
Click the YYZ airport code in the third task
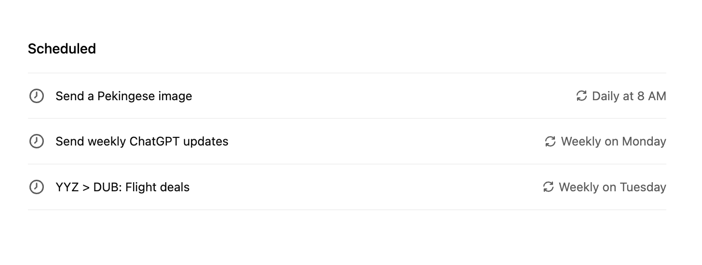(67, 187)
